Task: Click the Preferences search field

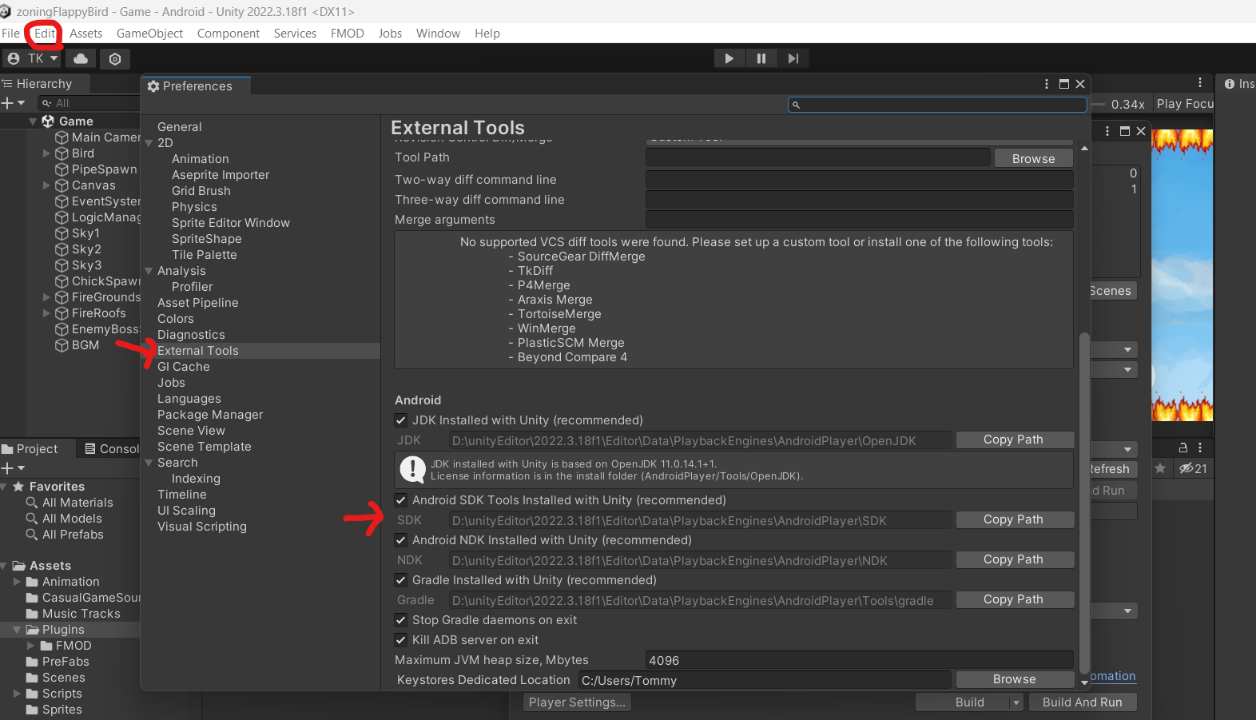Action: (x=937, y=105)
